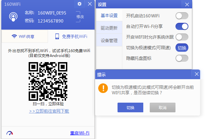This screenshot has height=139, width=208.
Task: Close the 160WiFi main window
Action: tap(90, 4)
